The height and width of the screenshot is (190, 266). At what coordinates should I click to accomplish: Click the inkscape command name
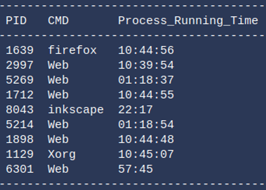76,110
